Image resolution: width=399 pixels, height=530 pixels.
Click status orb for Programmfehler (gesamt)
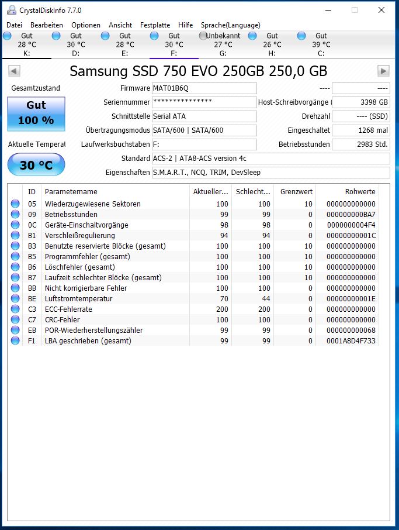[x=15, y=256]
